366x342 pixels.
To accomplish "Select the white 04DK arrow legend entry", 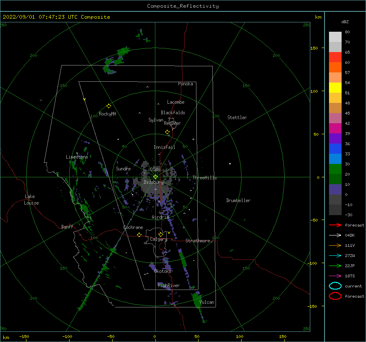I will pos(335,235).
